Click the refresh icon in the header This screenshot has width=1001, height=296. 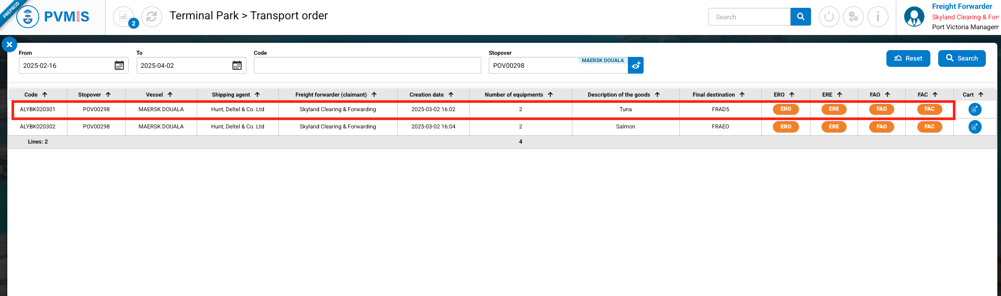pyautogui.click(x=151, y=17)
